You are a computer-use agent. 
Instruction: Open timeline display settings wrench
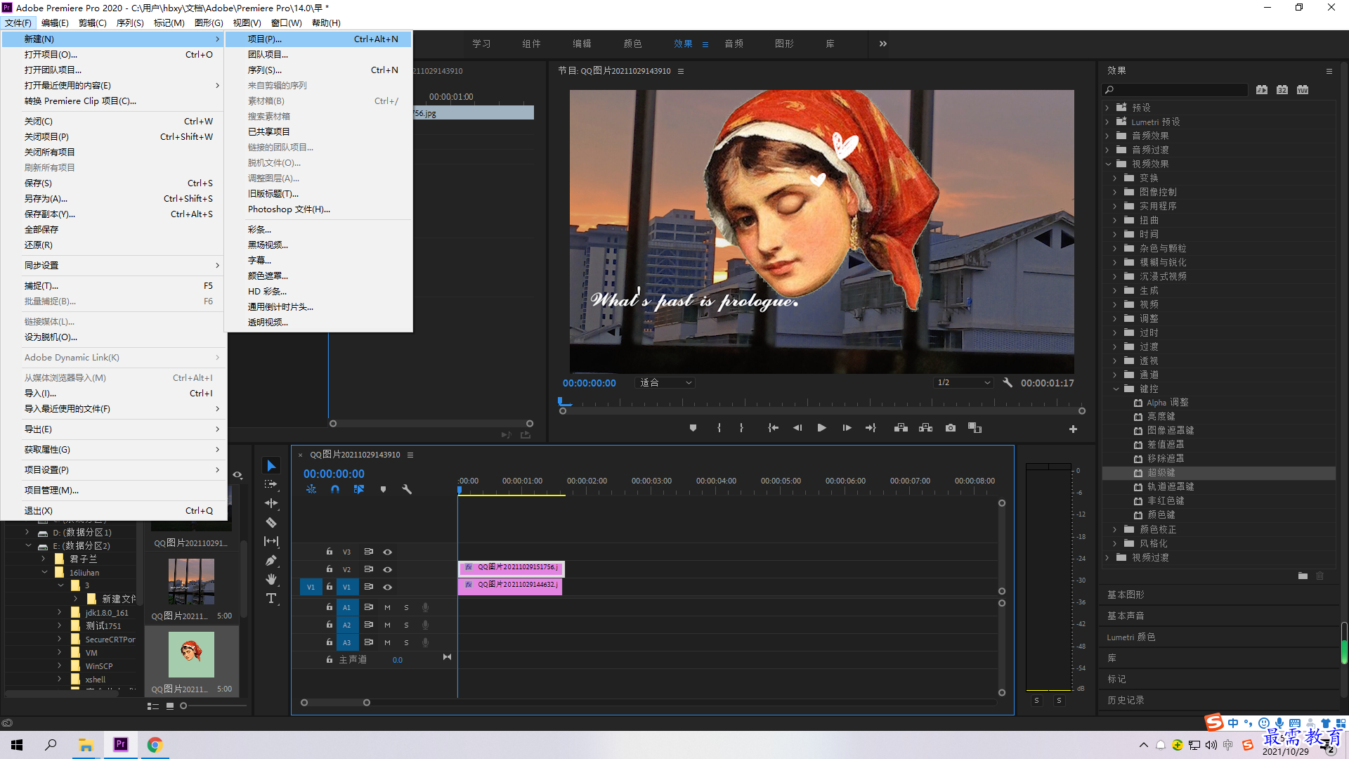pyautogui.click(x=407, y=489)
